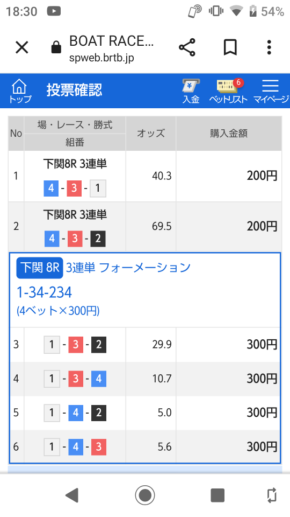The image size is (290, 517).
Task: Tap the 3連単 フォーメーション heading
Action: (128, 268)
